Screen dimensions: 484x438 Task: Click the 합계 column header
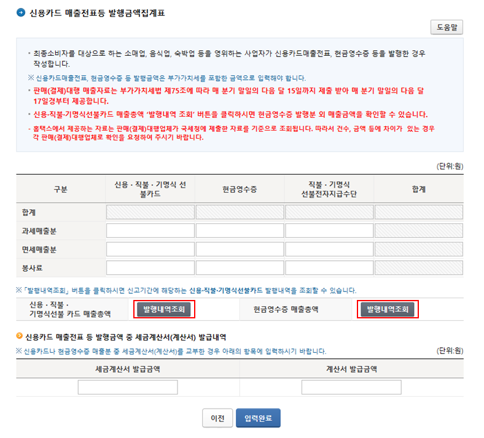tap(418, 190)
